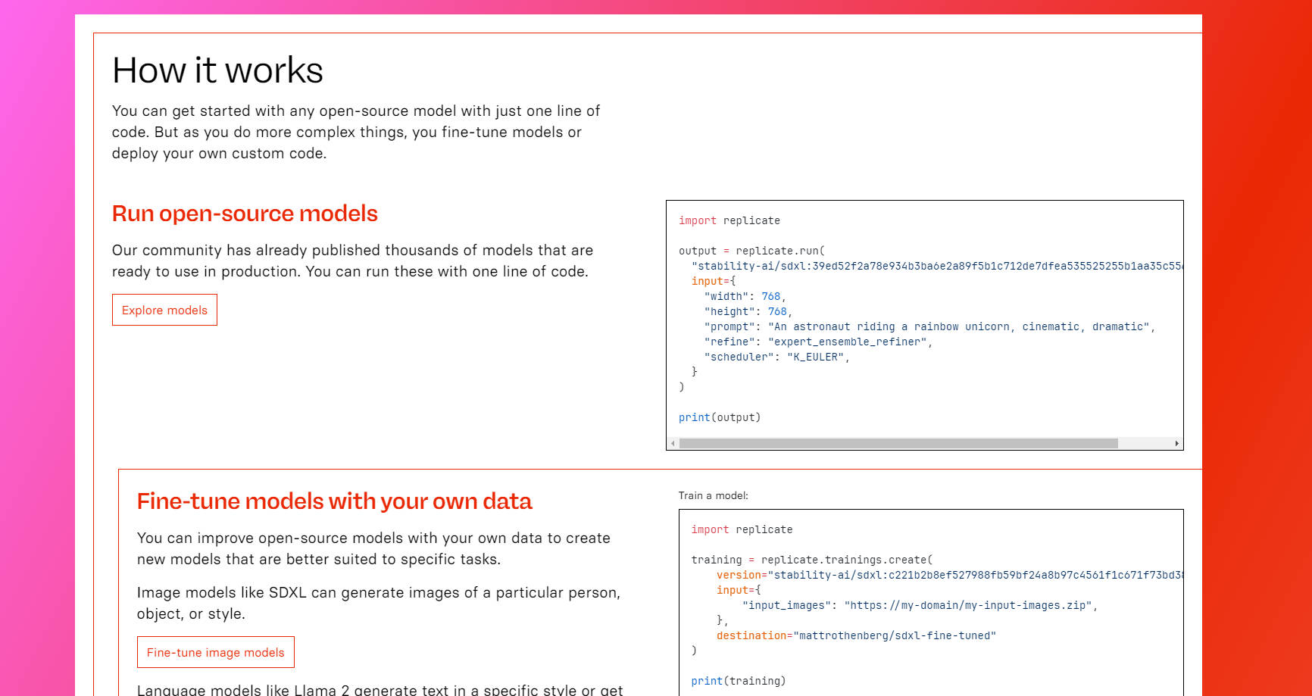Click the "print(output)" line in the first code block
The width and height of the screenshot is (1312, 696).
[719, 417]
